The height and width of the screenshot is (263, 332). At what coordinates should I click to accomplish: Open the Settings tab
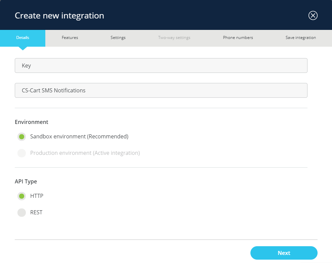tap(118, 38)
